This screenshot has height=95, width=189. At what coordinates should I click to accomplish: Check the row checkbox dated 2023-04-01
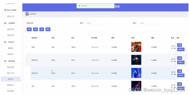27,47
